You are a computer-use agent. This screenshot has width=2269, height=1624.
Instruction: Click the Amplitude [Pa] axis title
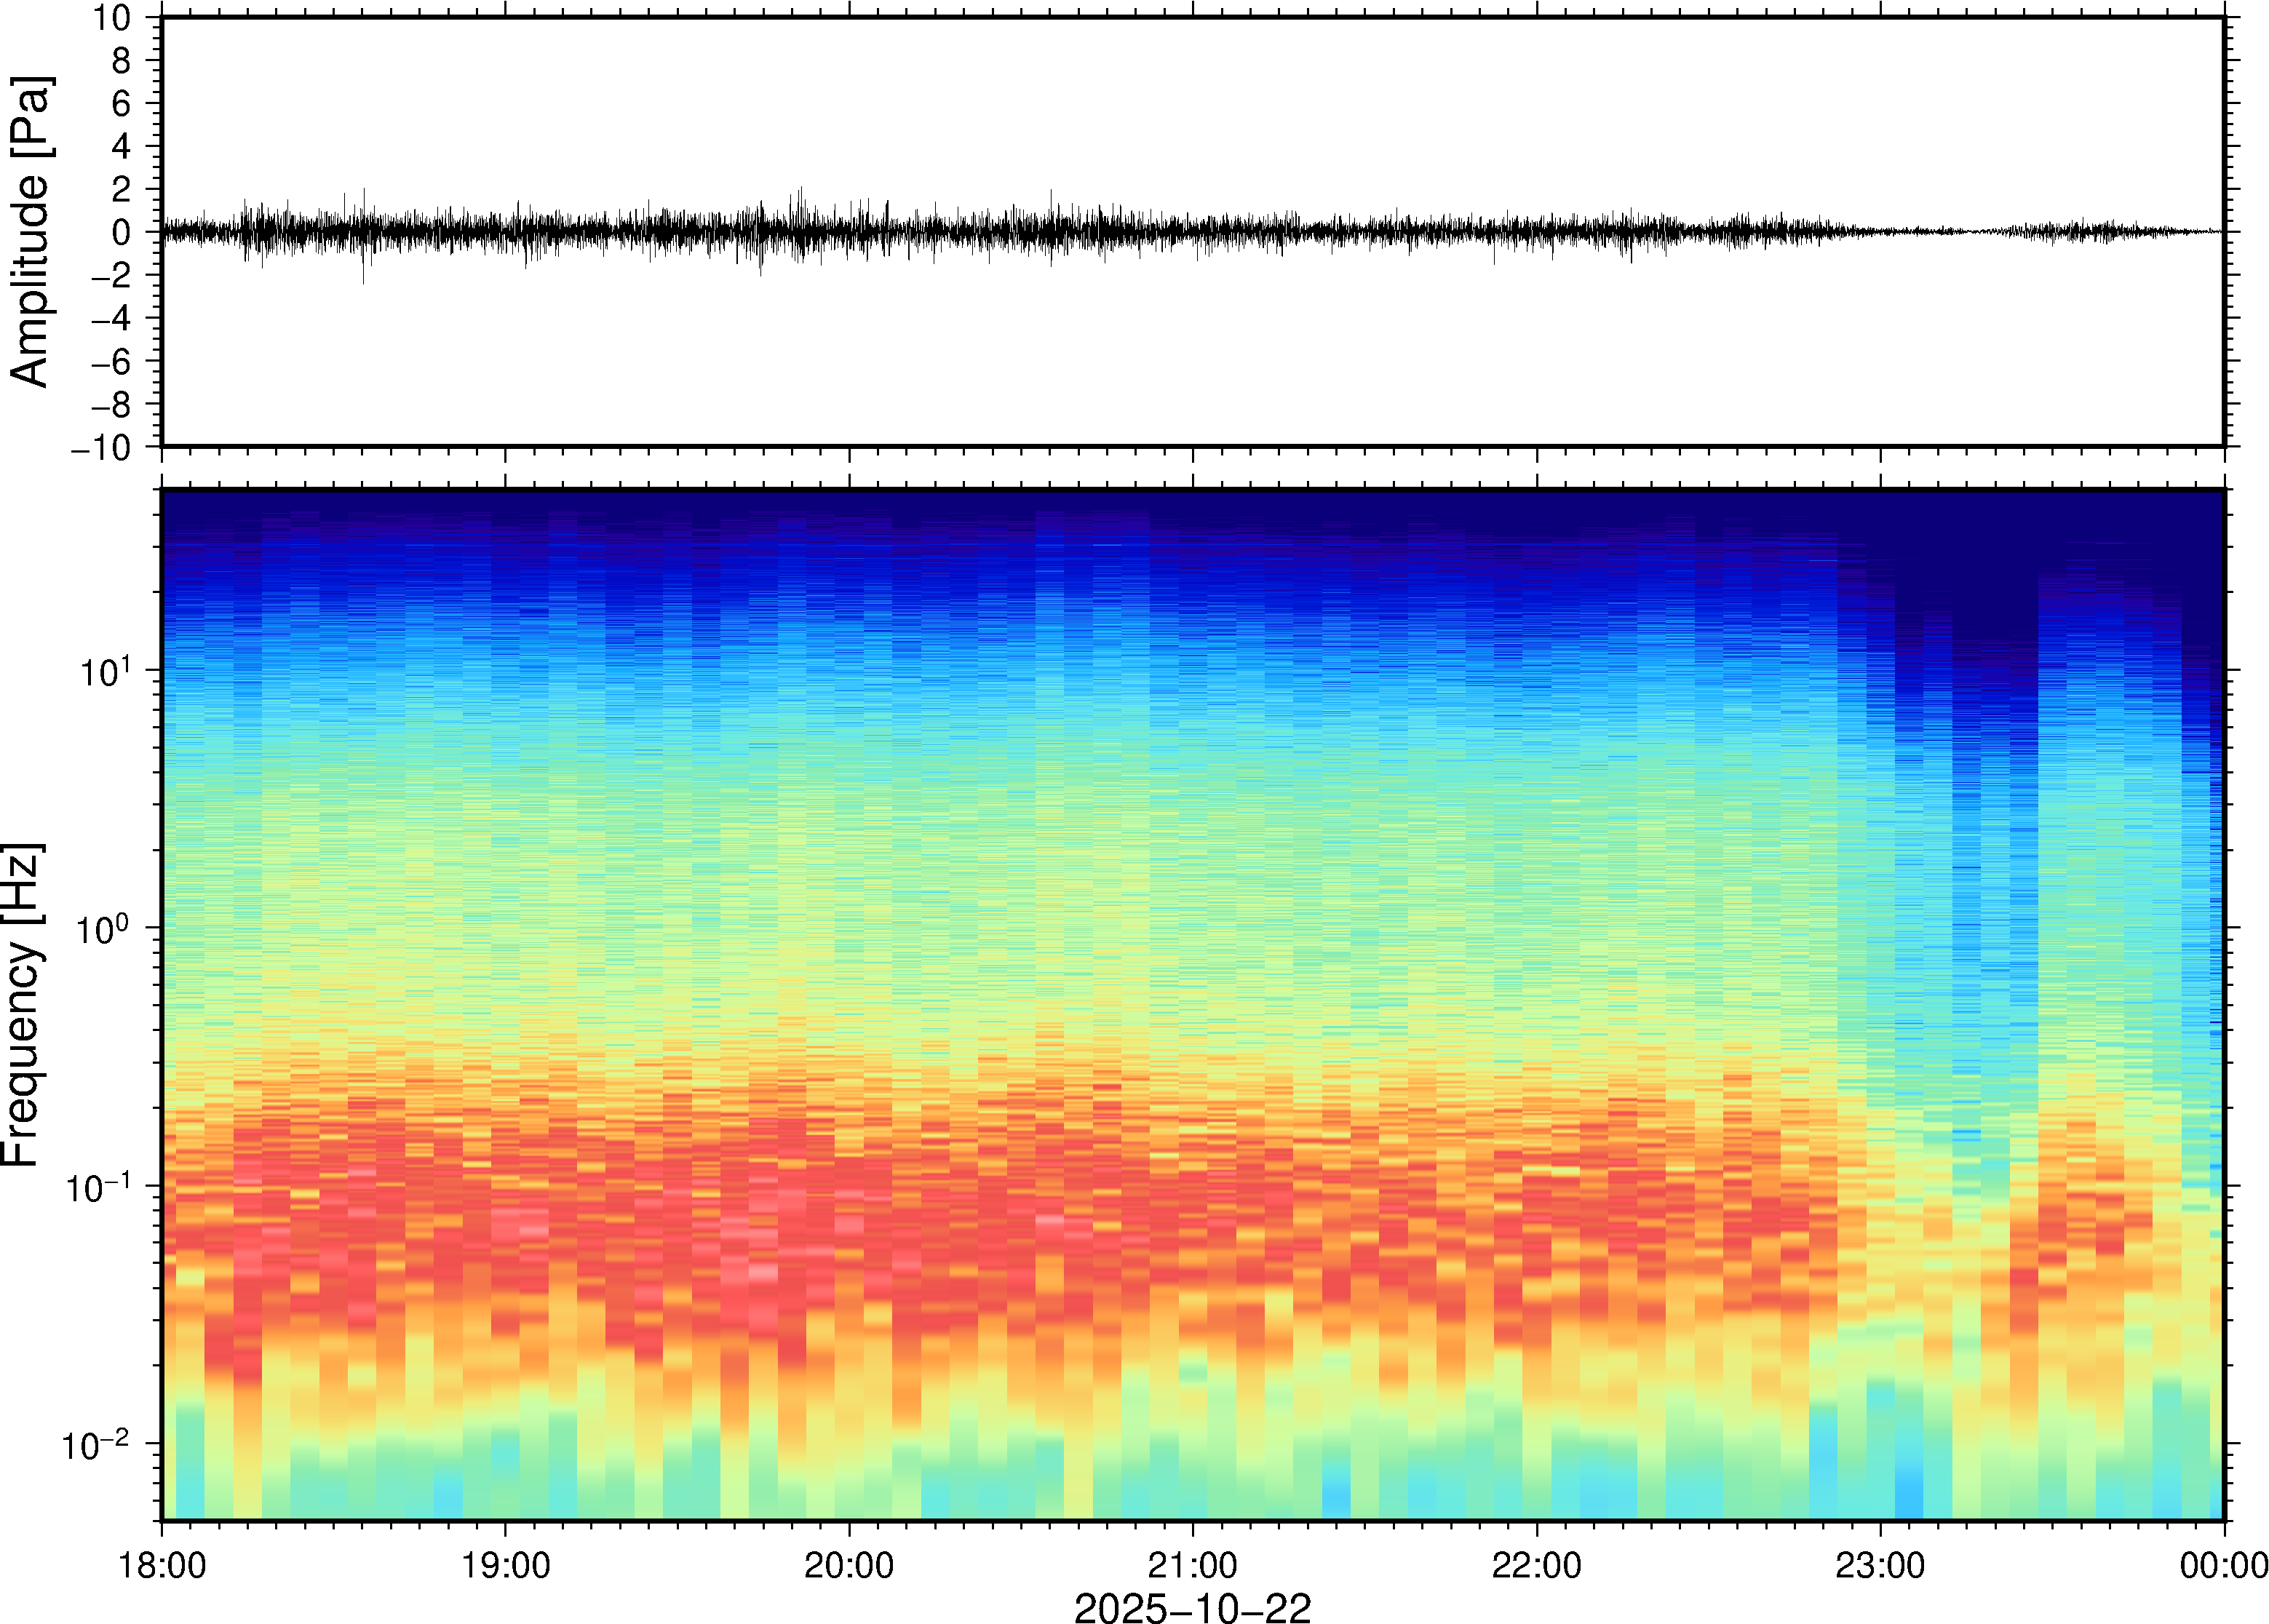(30, 231)
